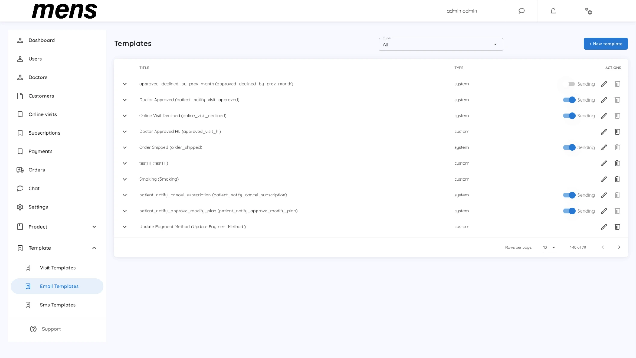Viewport: 636px width, 358px height.
Task: Edit the Doctor Approved HL template
Action: [604, 132]
